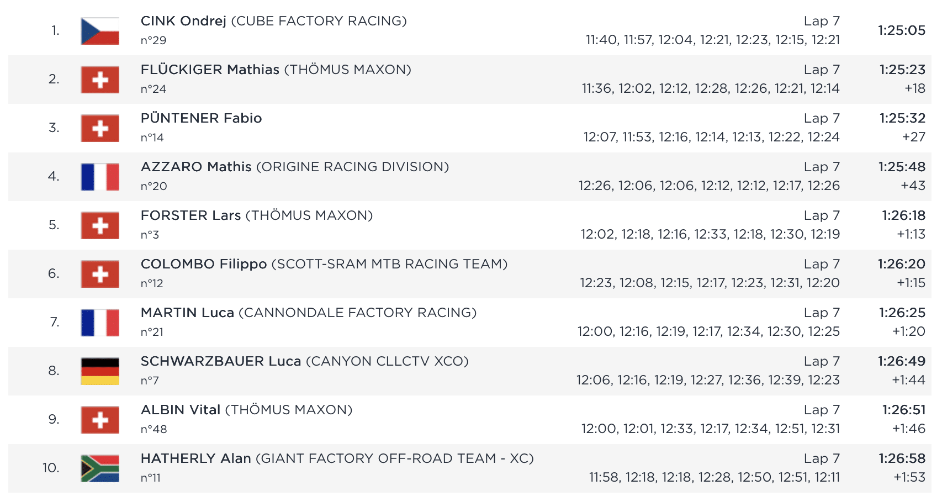Viewport: 942px width, 496px height.
Task: Click Colombo's finish time 1:26:20
Action: (901, 264)
